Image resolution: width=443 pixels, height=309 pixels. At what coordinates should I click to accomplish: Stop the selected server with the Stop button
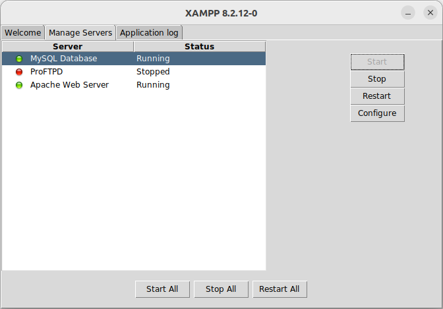point(377,79)
